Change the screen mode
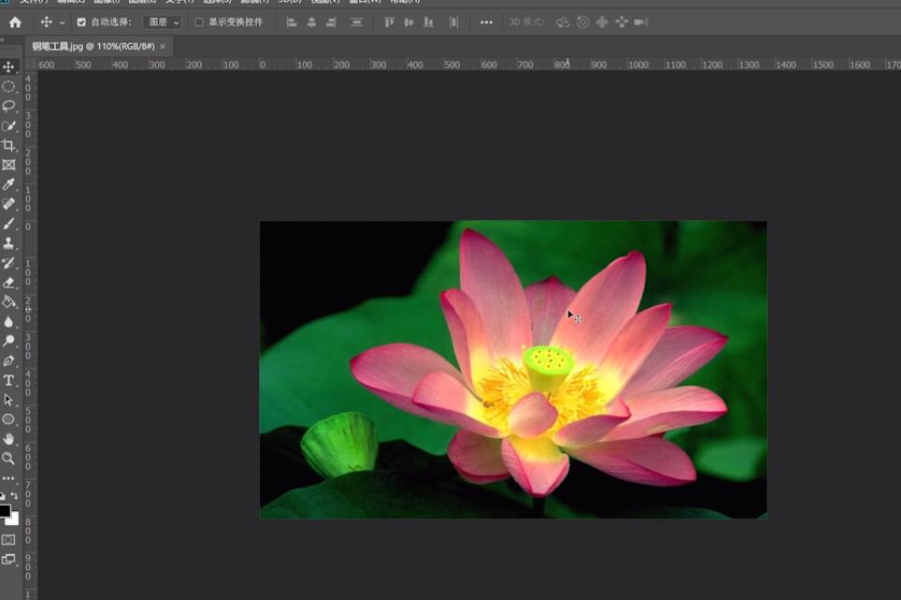This screenshot has height=600, width=901. [8, 559]
